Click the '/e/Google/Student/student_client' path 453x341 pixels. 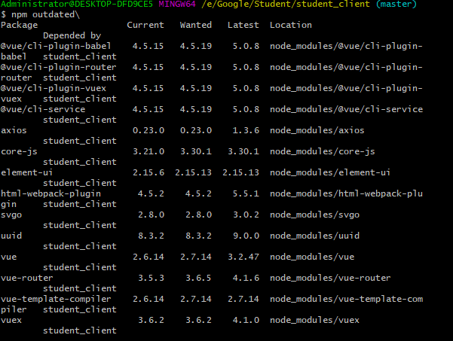pyautogui.click(x=286, y=4)
